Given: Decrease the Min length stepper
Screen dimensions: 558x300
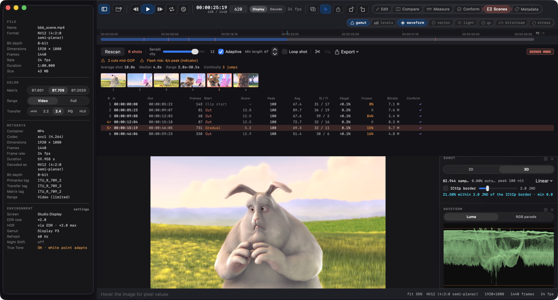Looking at the screenshot, I should pyautogui.click(x=275, y=54).
